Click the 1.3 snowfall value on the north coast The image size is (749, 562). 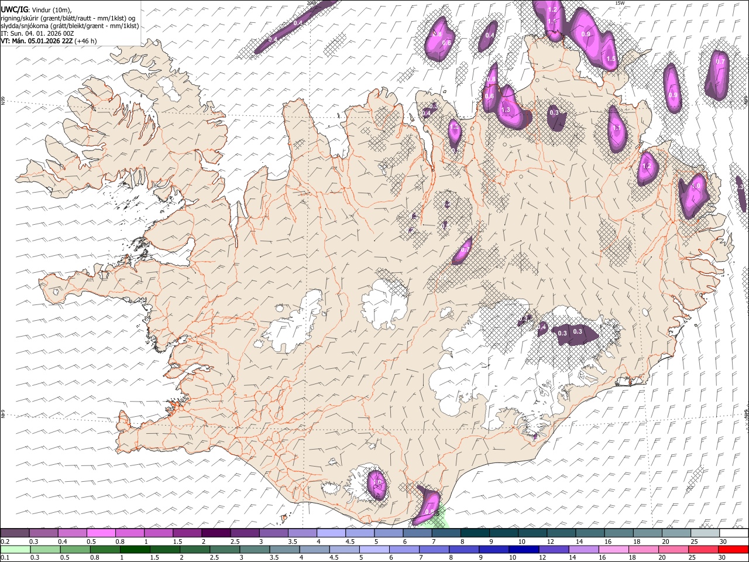(506, 110)
